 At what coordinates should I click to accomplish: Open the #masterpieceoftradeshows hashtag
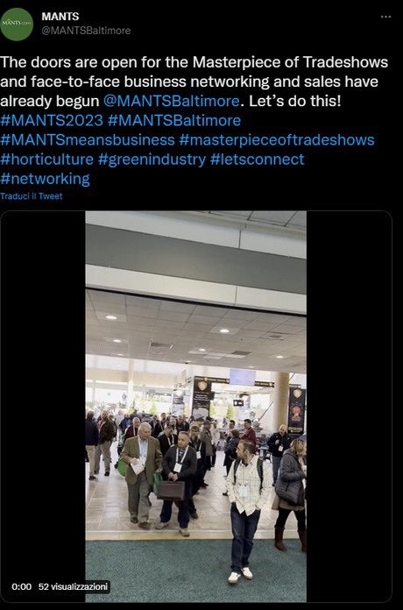[277, 140]
